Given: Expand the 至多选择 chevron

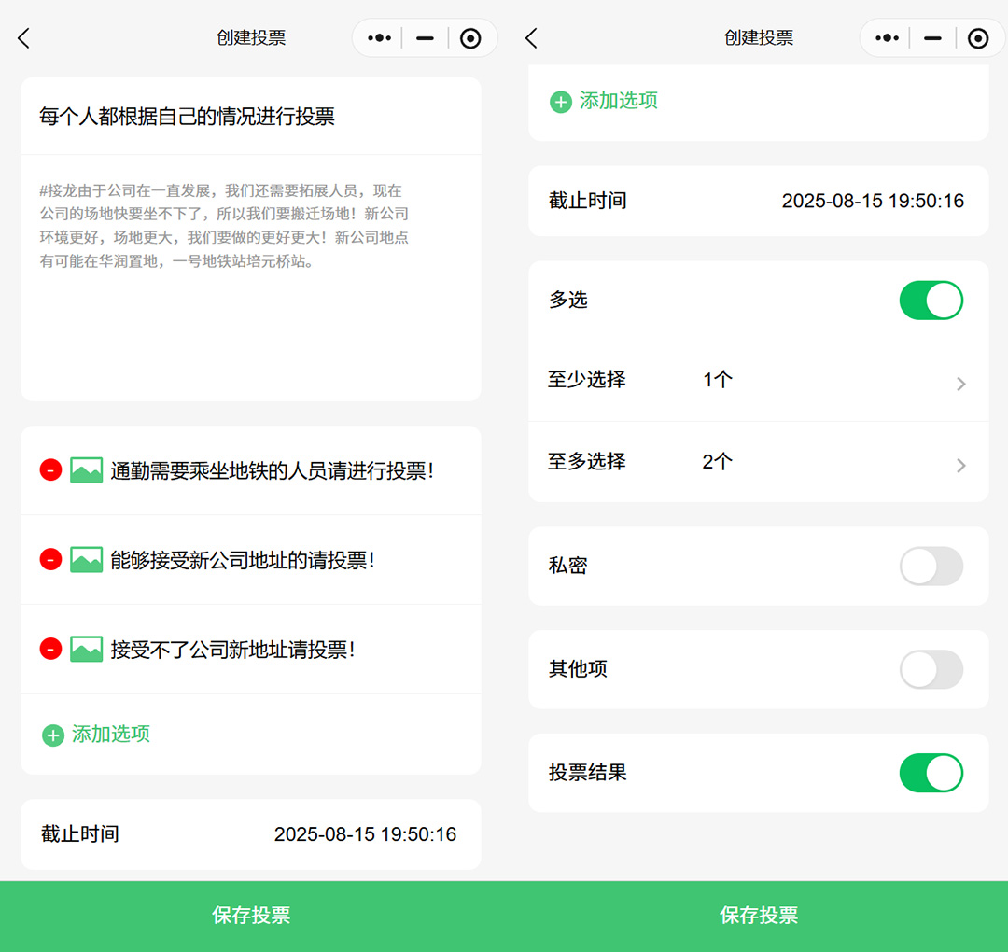Looking at the screenshot, I should pos(961,466).
